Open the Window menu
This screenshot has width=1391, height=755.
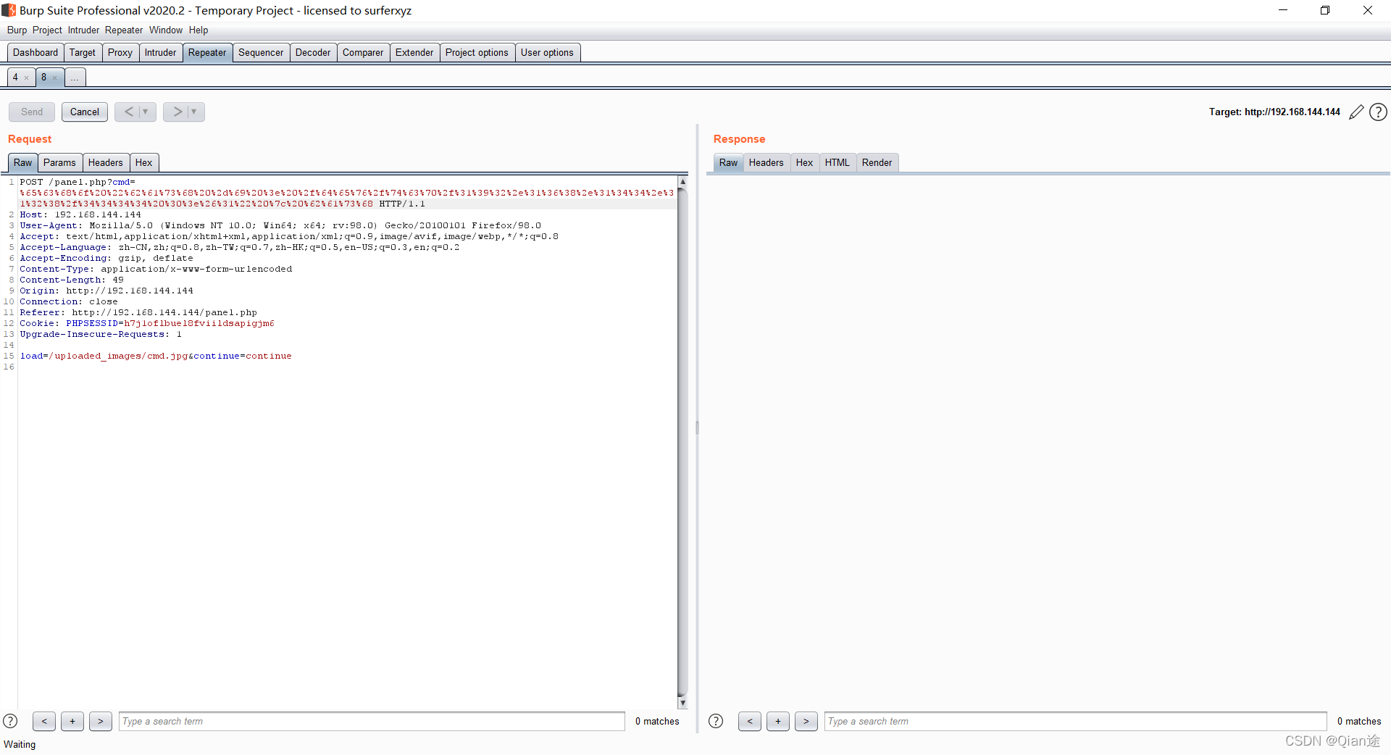pyautogui.click(x=166, y=30)
